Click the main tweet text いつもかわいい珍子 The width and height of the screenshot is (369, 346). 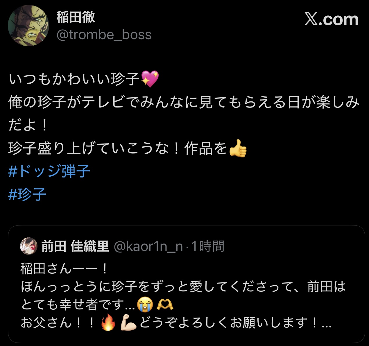[x=74, y=79]
